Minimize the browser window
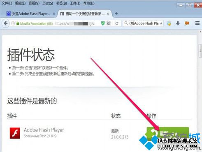The image size is (202, 152). tap(181, 5)
